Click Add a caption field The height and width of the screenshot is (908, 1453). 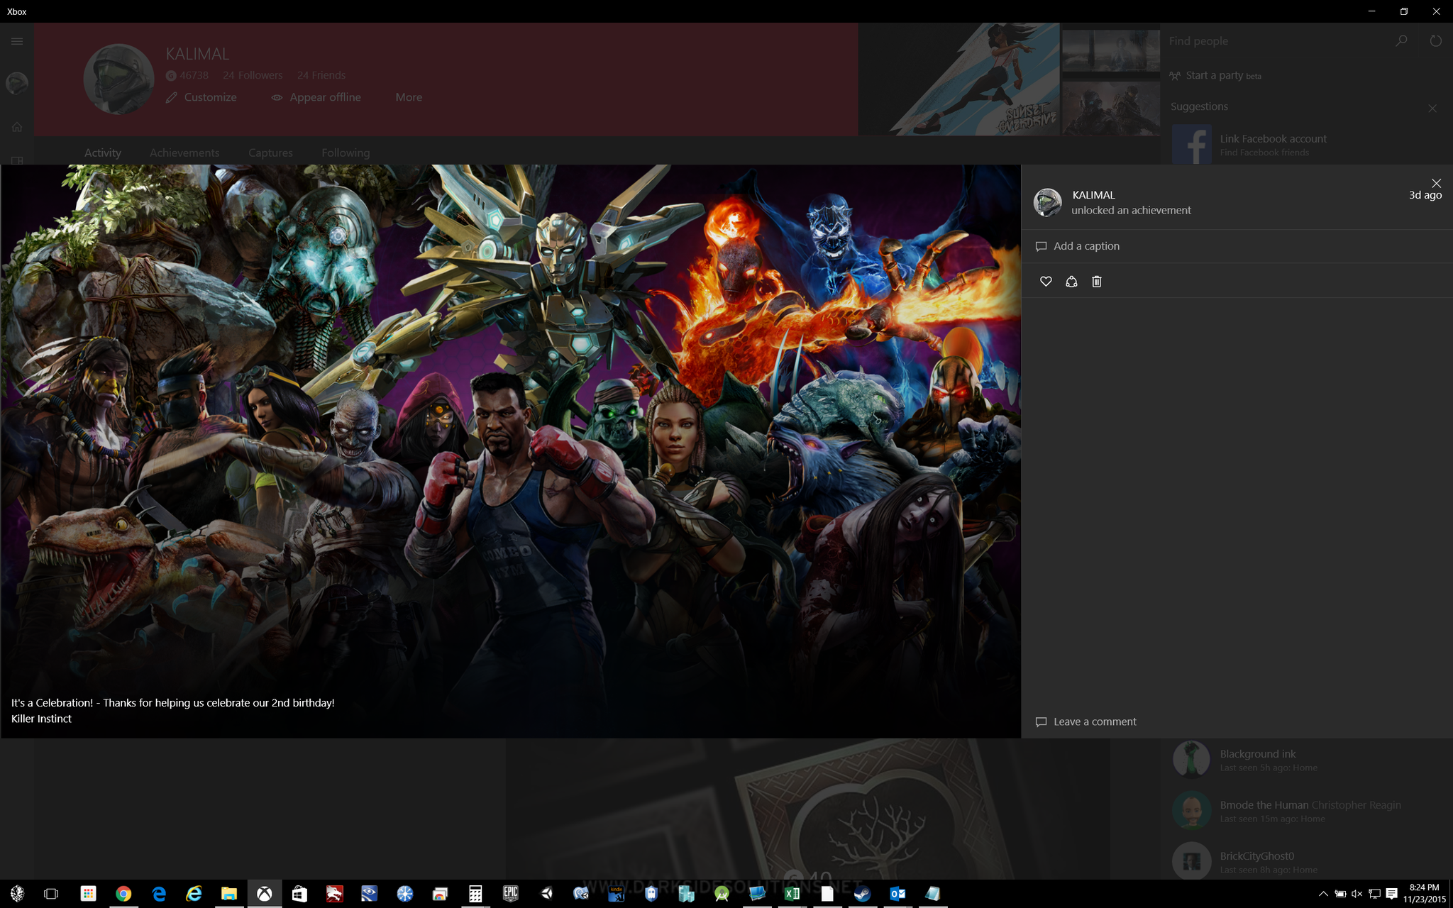pos(1237,246)
